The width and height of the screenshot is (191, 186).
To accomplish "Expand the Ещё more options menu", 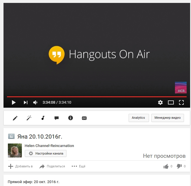I will [78, 166].
